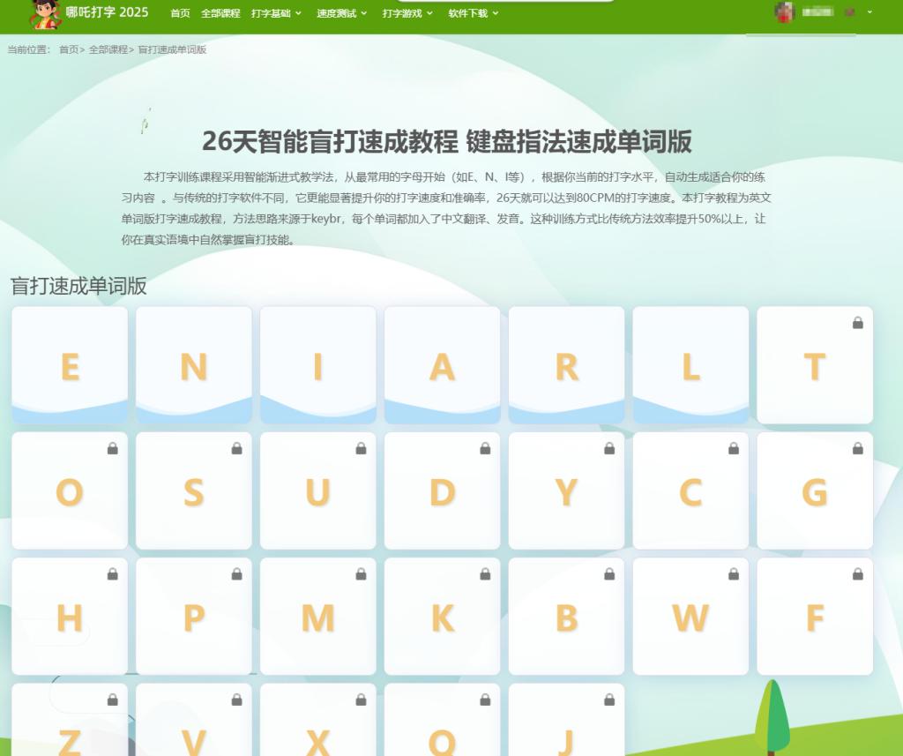Go to 首页 in the top navigation
Viewport: 903px width, 756px height.
(180, 13)
